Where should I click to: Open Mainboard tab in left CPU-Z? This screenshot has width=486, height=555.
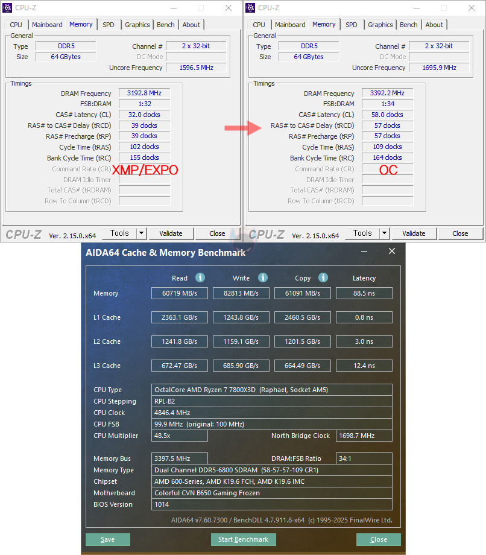[x=47, y=25]
